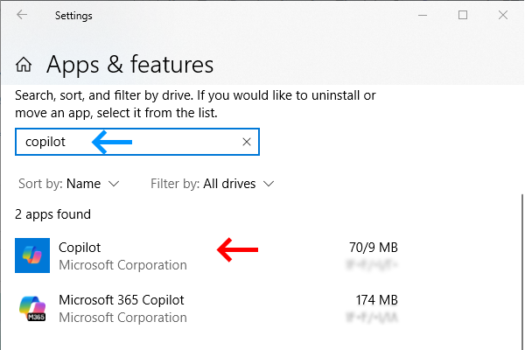Open the Sort by Name dropdown

coord(68,184)
